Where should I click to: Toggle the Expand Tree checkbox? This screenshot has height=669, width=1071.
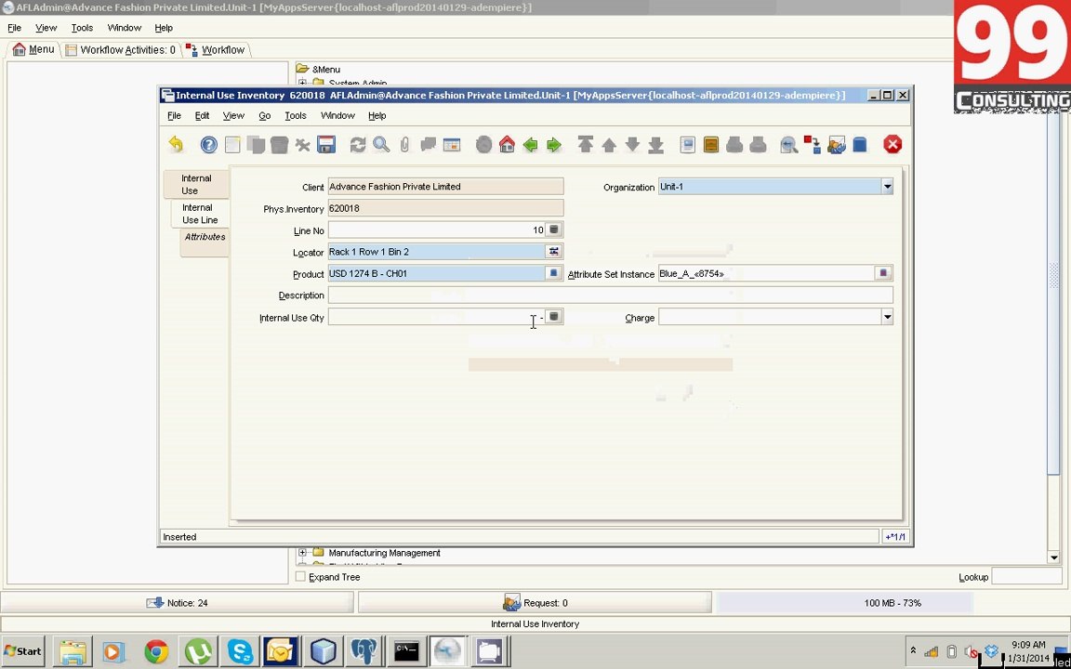click(300, 577)
